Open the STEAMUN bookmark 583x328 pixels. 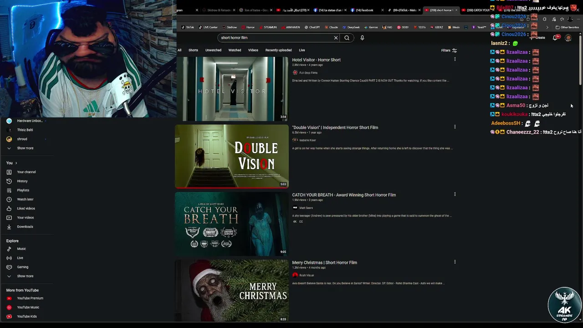point(267,27)
